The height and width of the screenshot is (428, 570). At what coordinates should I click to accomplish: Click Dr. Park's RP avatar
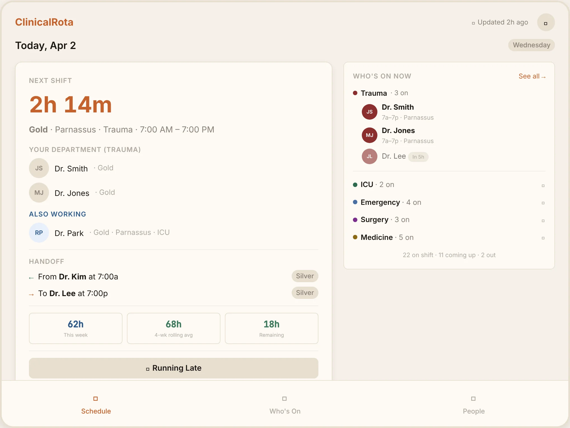39,233
